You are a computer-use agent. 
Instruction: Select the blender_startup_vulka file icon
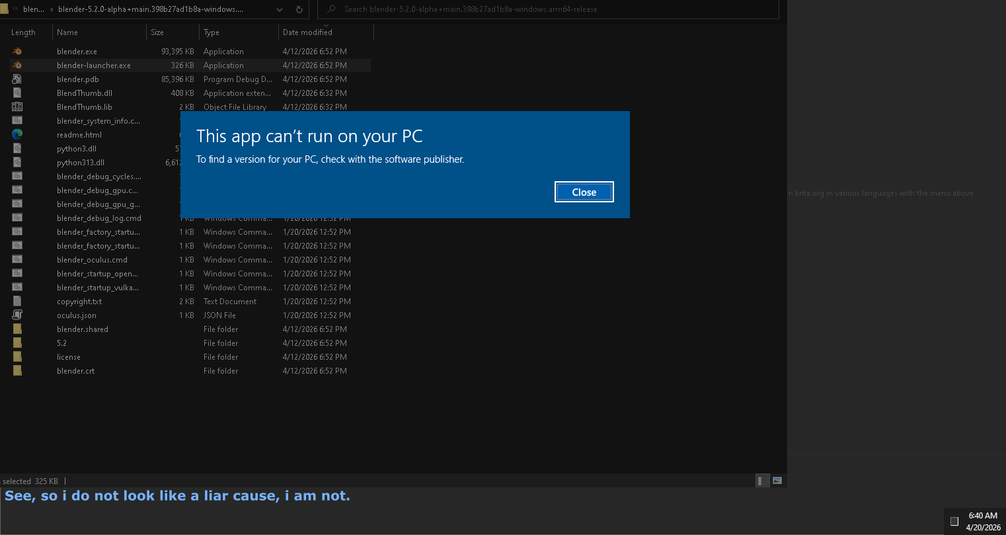coord(17,287)
